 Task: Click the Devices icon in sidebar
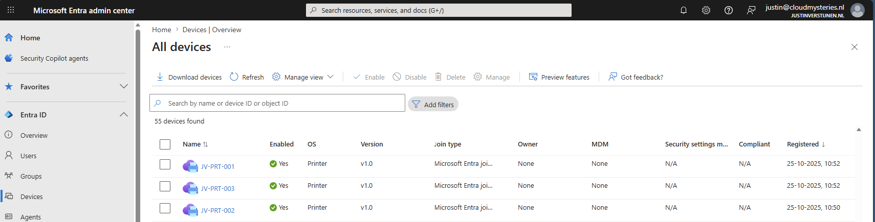[x=9, y=196]
